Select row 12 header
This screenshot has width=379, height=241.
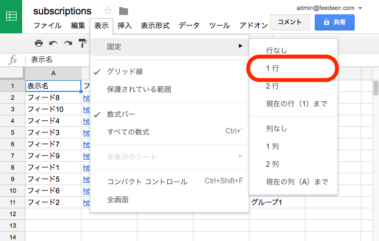point(13,214)
